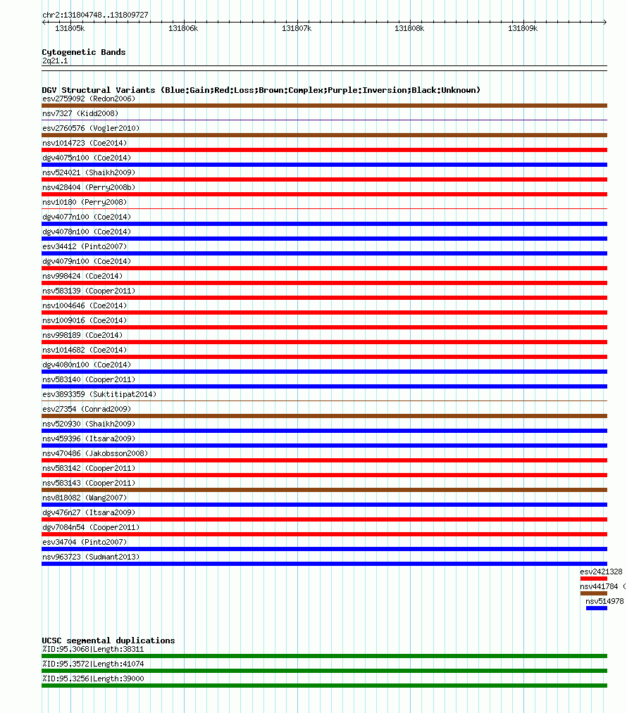627x713 pixels.
Task: Open nsv998189 (Coe2014) variant
Action: (x=82, y=335)
